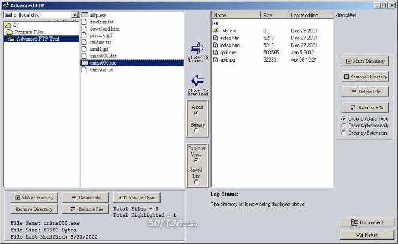Click the aftp.exe file icon
398x244 pixels.
(x=85, y=15)
